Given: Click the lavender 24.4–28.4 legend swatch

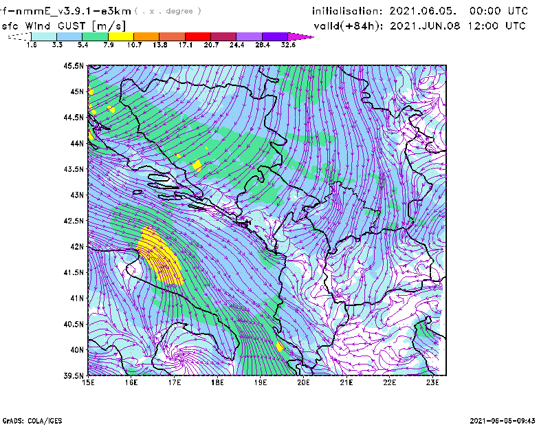Looking at the screenshot, I should (x=249, y=36).
